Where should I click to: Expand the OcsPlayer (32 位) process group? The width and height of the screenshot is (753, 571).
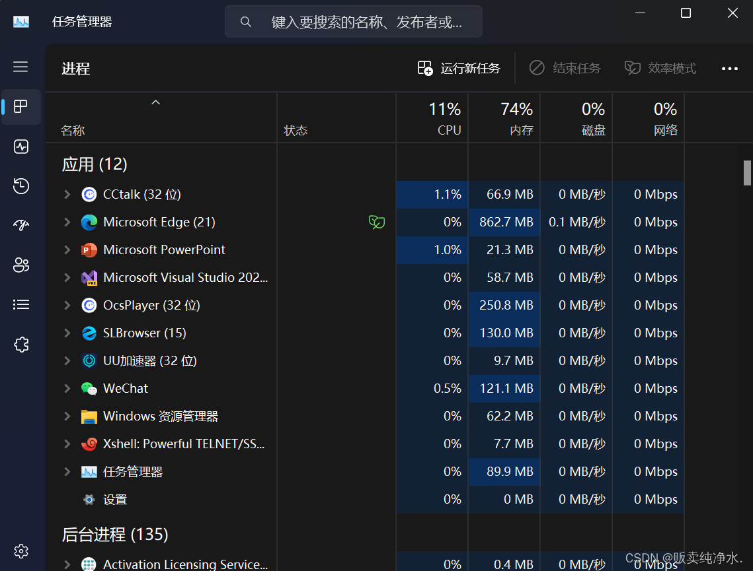67,306
